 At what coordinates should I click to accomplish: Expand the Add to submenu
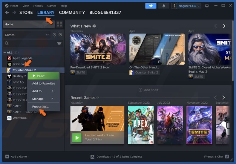point(44,91)
